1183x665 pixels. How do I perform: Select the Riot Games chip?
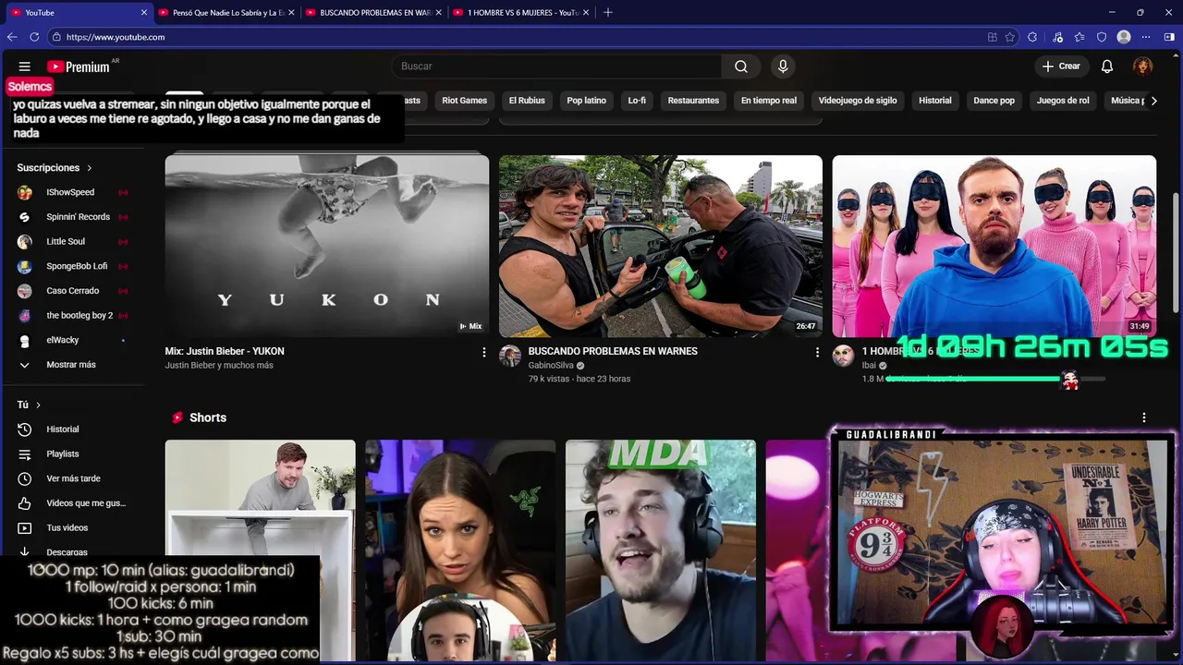pyautogui.click(x=464, y=101)
